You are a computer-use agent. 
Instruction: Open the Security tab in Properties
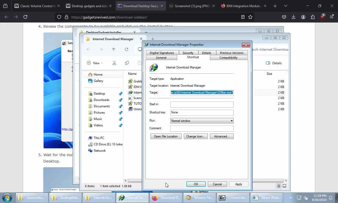(x=188, y=53)
